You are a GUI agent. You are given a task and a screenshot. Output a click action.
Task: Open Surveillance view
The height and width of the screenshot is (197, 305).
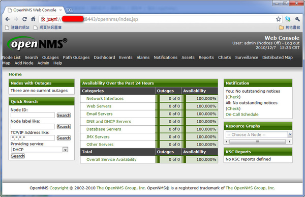pyautogui.click(x=247, y=58)
